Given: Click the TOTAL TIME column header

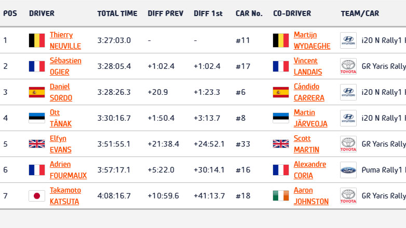Looking at the screenshot, I should click(117, 13).
